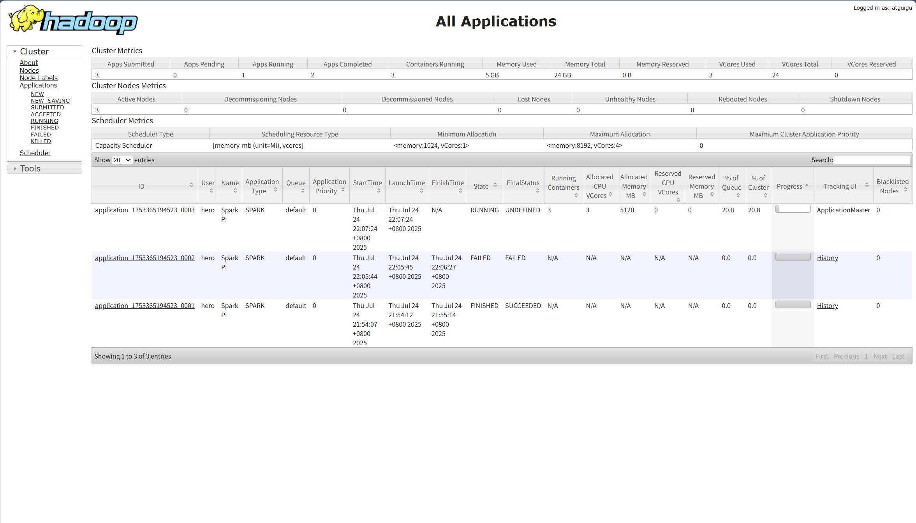Open History link for failed application
Viewport: 916px width, 523px height.
point(827,258)
